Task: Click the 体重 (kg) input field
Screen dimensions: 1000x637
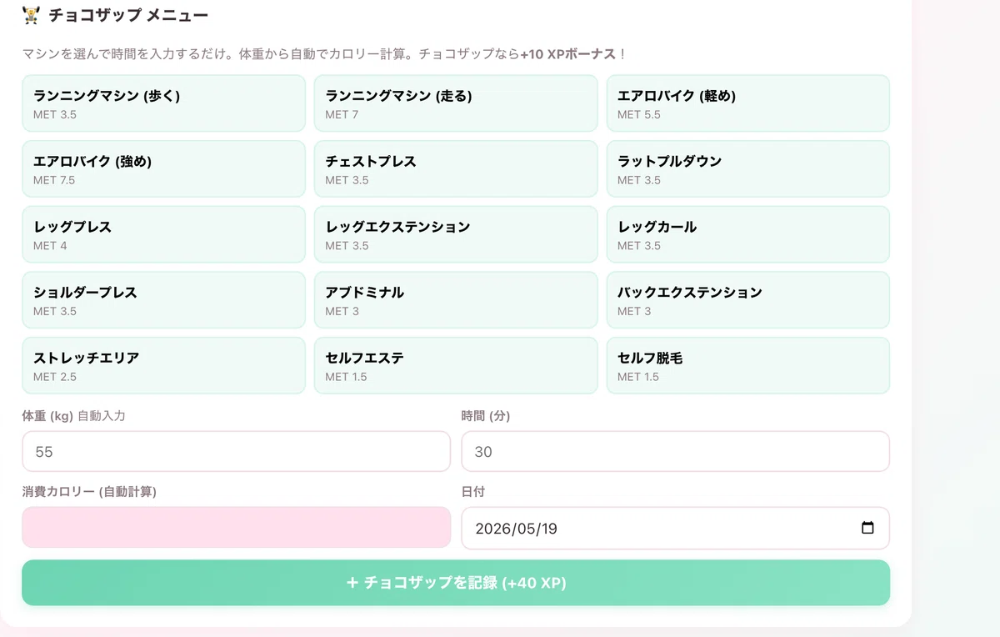Action: coord(236,451)
